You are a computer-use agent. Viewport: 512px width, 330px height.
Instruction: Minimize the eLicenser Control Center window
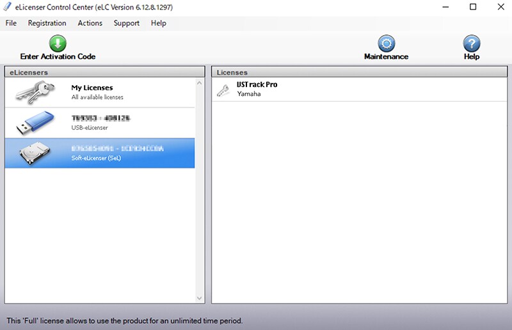point(444,7)
